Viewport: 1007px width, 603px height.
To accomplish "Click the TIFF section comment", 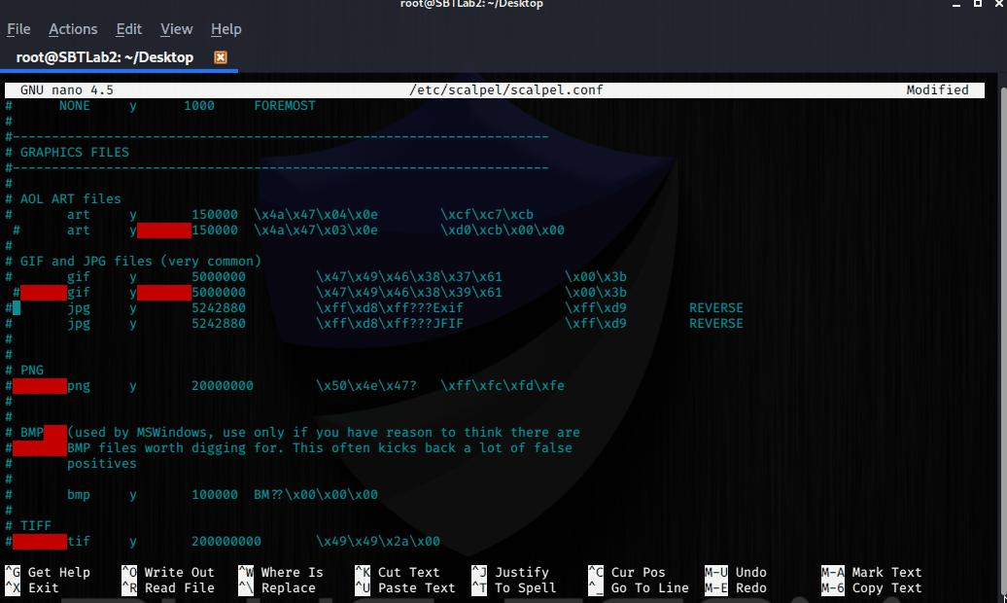I will tap(28, 525).
